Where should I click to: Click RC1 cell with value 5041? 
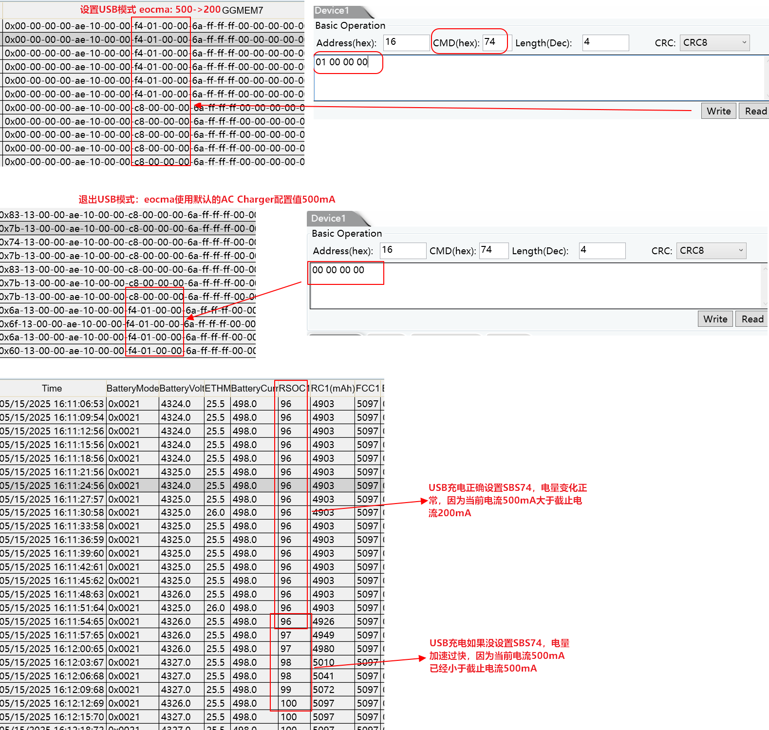(x=333, y=676)
